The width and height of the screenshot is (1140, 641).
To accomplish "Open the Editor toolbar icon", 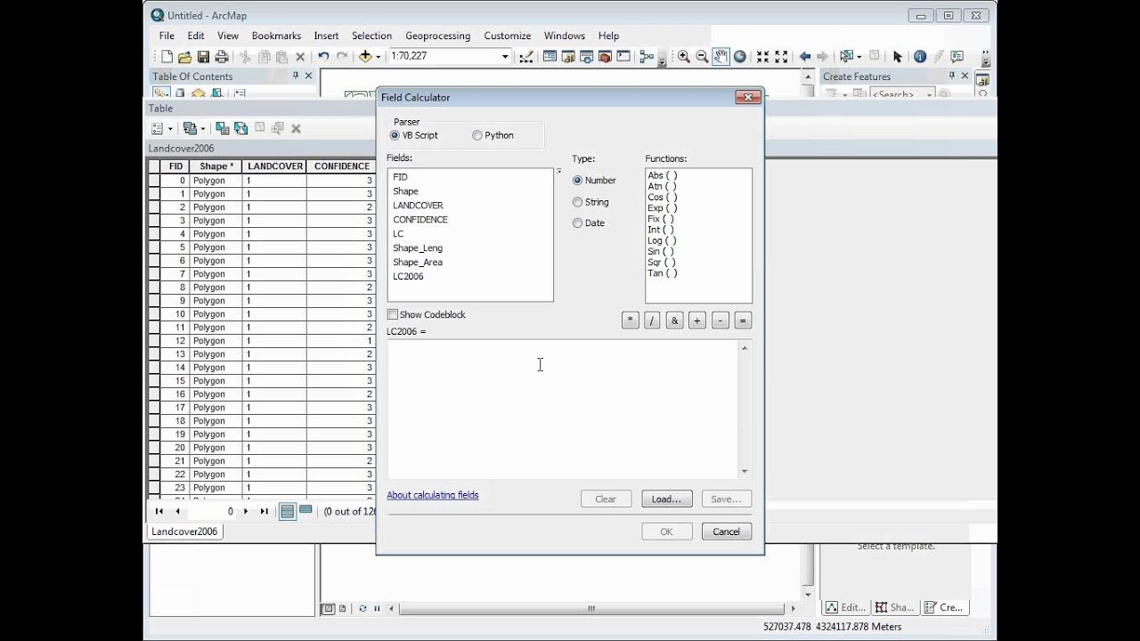I will 526,57.
